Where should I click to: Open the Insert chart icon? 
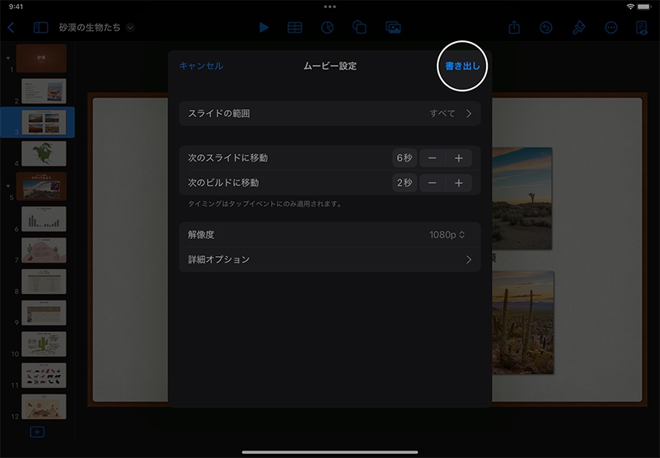[327, 27]
